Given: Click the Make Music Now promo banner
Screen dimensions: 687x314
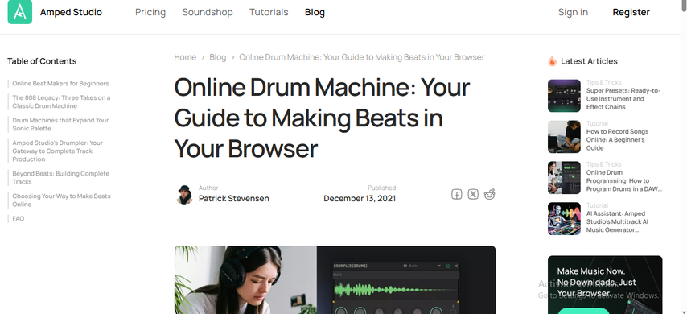Looking at the screenshot, I should coord(605,285).
